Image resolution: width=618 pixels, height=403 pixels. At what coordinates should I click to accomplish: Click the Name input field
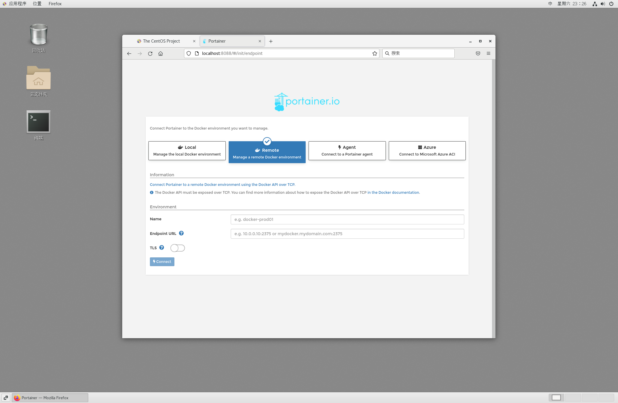pos(346,219)
